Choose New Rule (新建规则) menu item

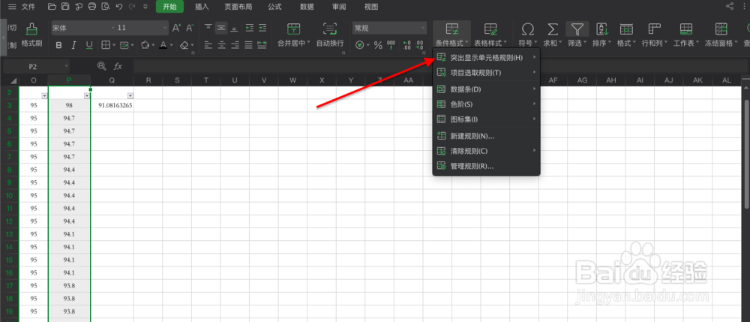[x=487, y=136]
